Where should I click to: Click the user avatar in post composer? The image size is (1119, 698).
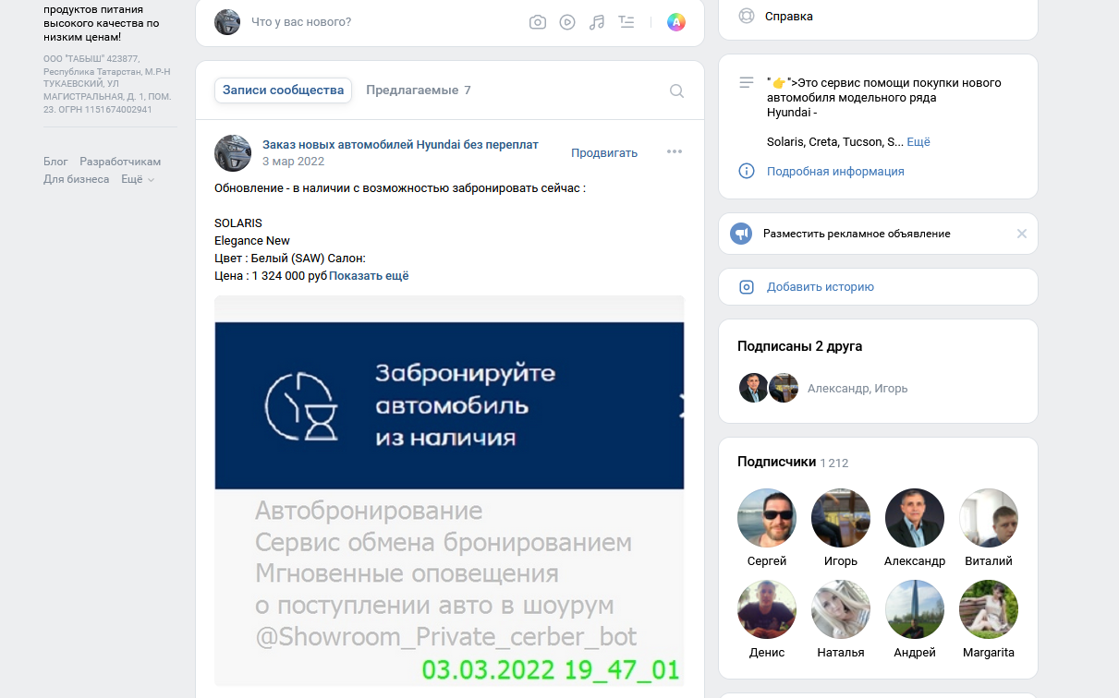tap(227, 22)
